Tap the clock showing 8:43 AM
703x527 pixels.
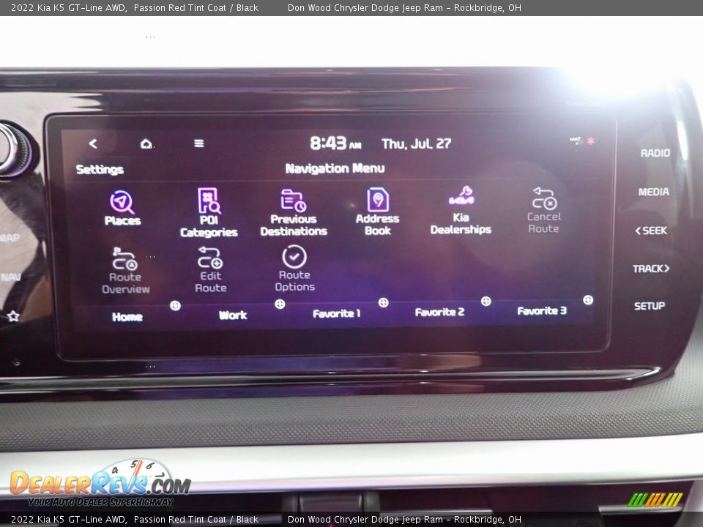[x=333, y=143]
